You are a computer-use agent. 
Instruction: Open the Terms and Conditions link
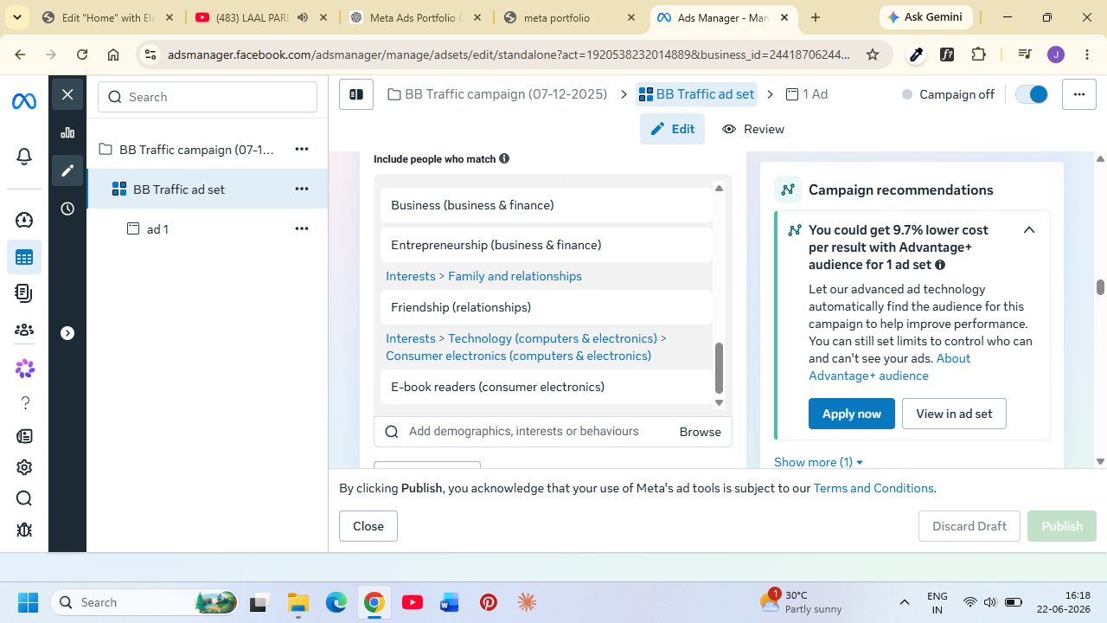click(x=873, y=488)
